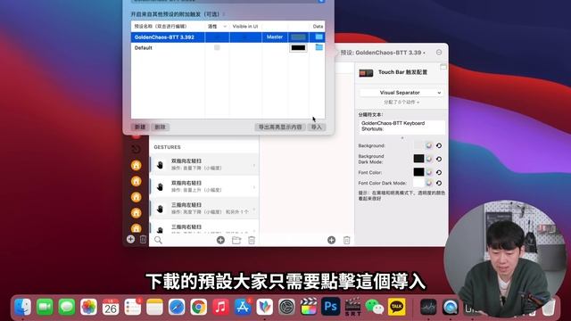Select the GoldenChaos-BTT 3.392 preset row
Screen dimensions: 571x321
pos(228,37)
